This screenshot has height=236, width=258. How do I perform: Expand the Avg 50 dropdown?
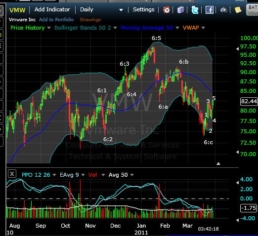[x=132, y=175]
